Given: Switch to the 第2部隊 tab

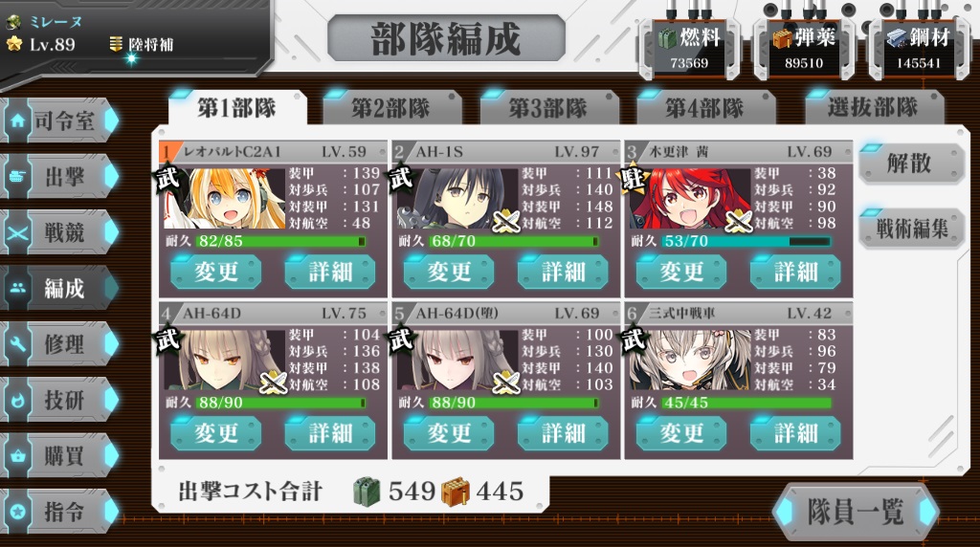Looking at the screenshot, I should pyautogui.click(x=391, y=108).
